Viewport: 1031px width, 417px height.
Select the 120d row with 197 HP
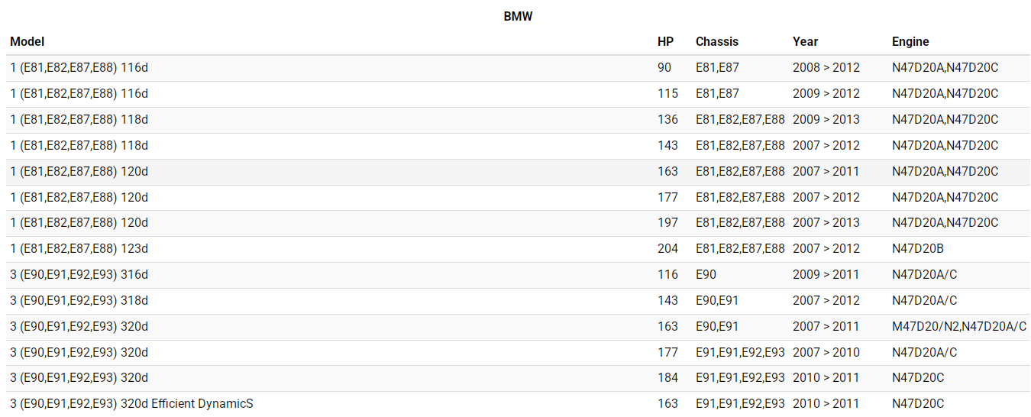click(79, 223)
